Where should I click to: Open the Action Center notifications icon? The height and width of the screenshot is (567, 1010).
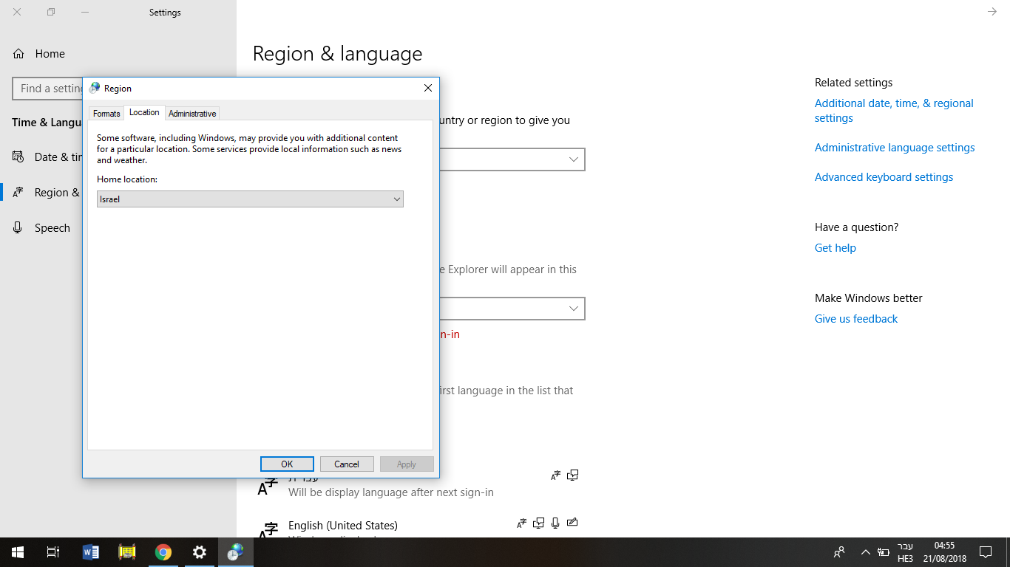(x=986, y=552)
